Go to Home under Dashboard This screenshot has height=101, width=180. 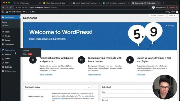(x=4, y=22)
